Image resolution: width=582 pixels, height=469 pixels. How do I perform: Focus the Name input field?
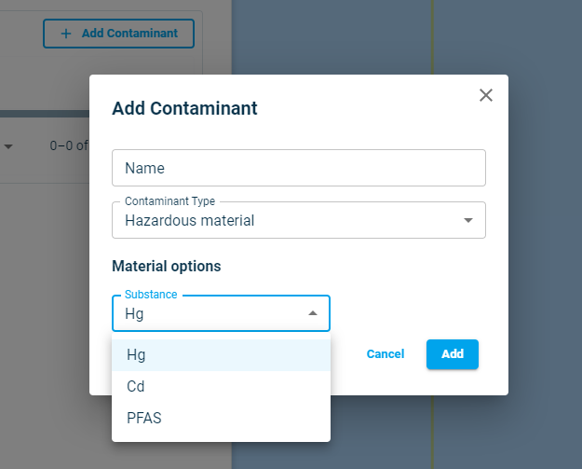tap(298, 168)
